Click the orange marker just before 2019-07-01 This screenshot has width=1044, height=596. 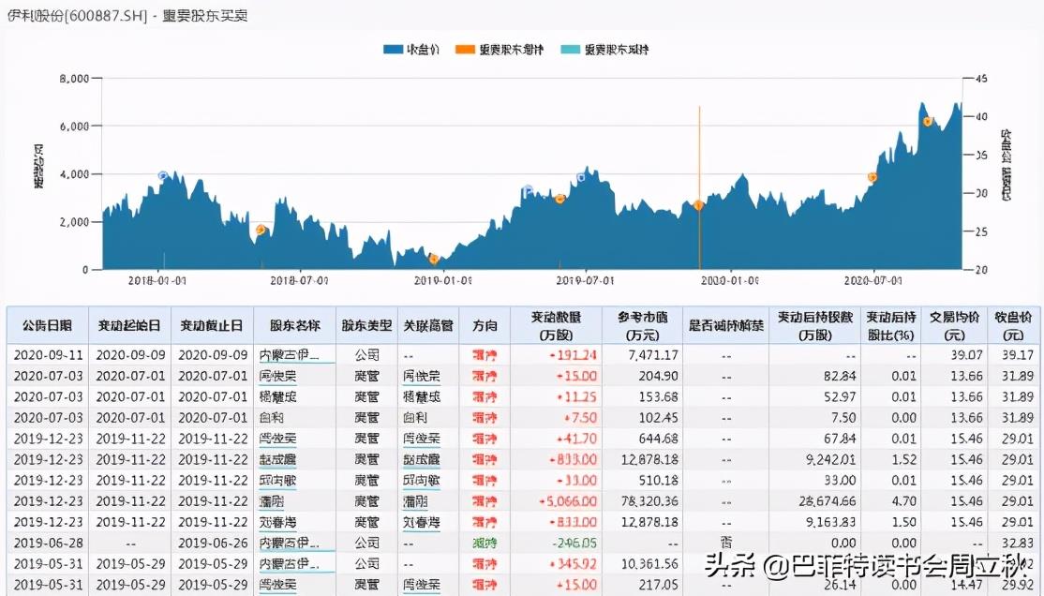pos(559,199)
